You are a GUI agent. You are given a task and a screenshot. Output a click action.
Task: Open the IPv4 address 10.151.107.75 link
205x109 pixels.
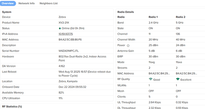click(x=66, y=34)
